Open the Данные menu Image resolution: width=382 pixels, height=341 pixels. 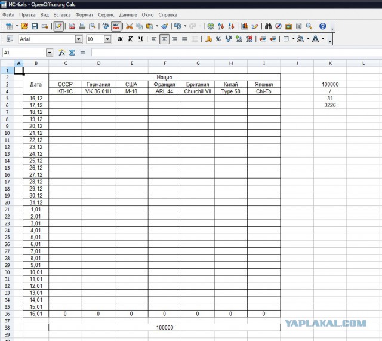pos(128,15)
